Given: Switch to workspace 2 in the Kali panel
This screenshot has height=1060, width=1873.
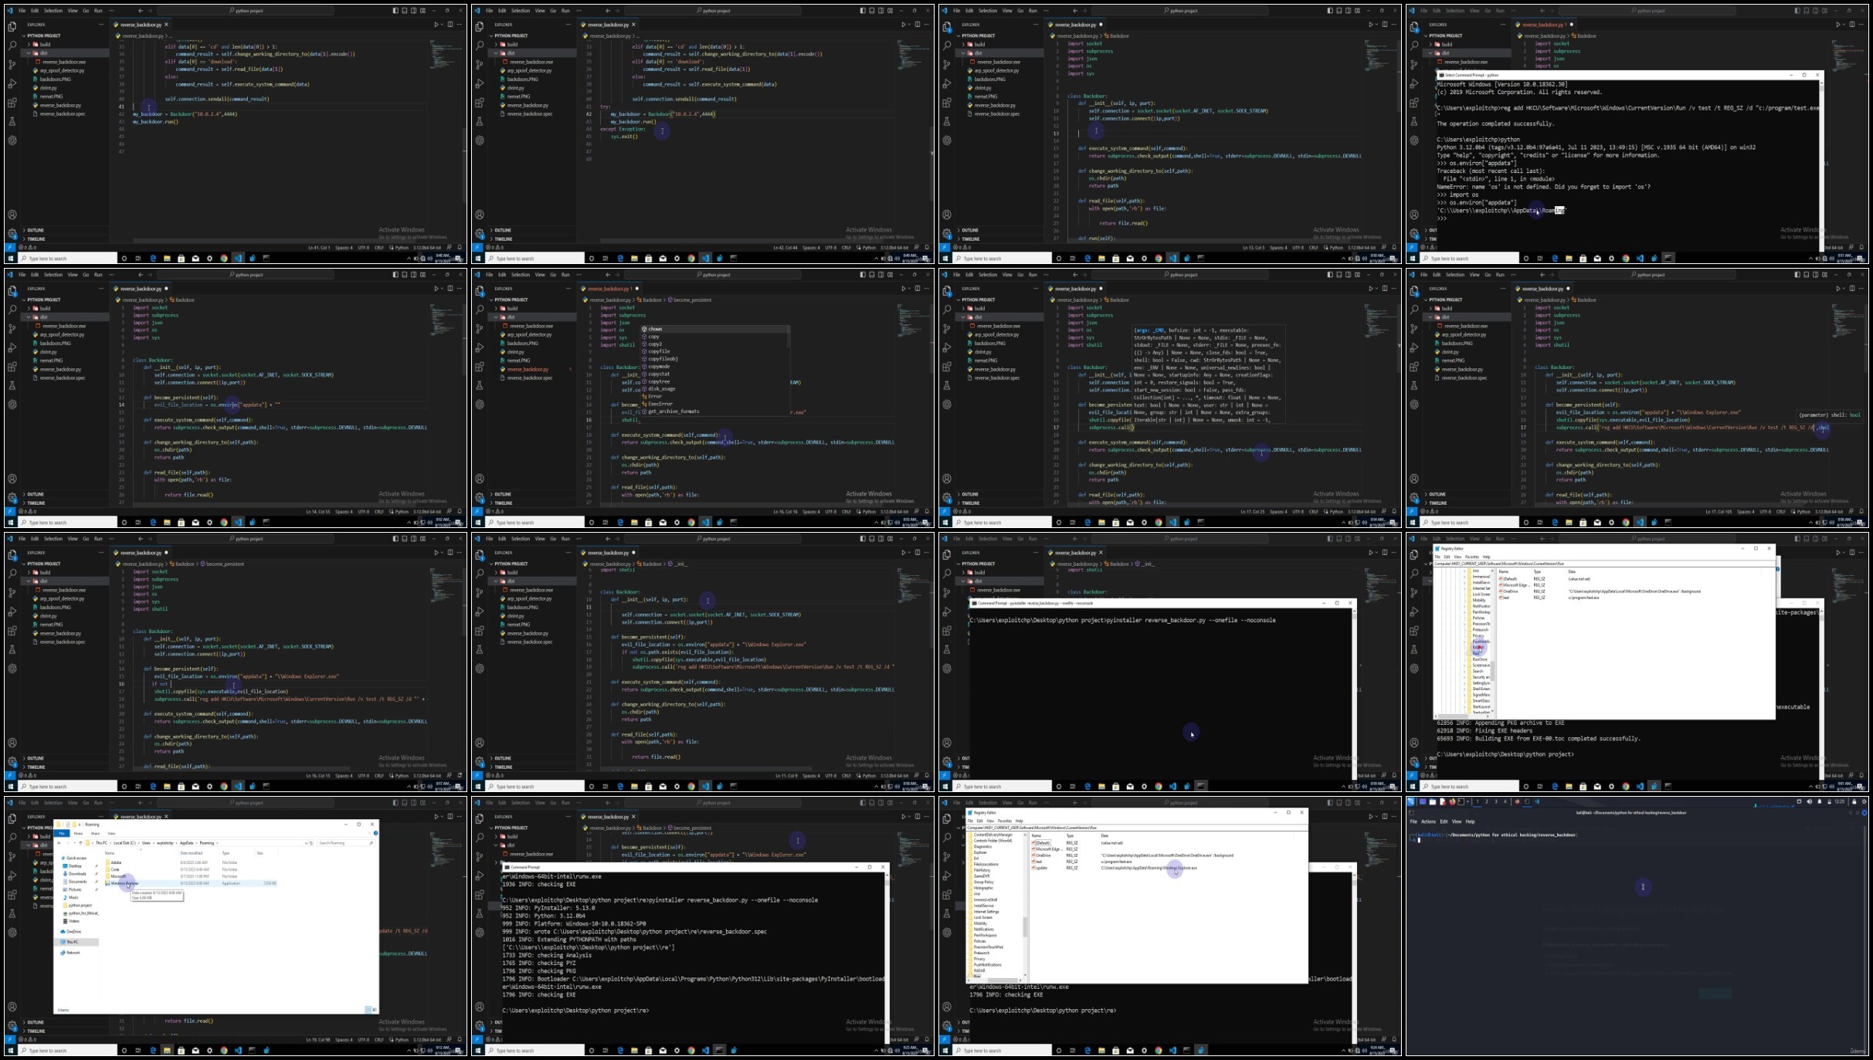Looking at the screenshot, I should pyautogui.click(x=1487, y=801).
